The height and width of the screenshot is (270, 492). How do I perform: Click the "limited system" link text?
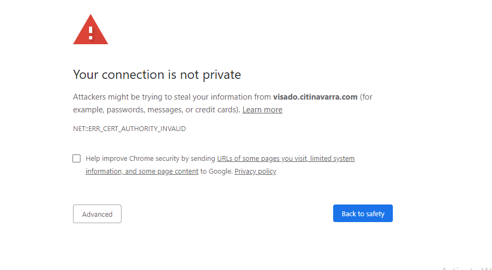coord(333,158)
